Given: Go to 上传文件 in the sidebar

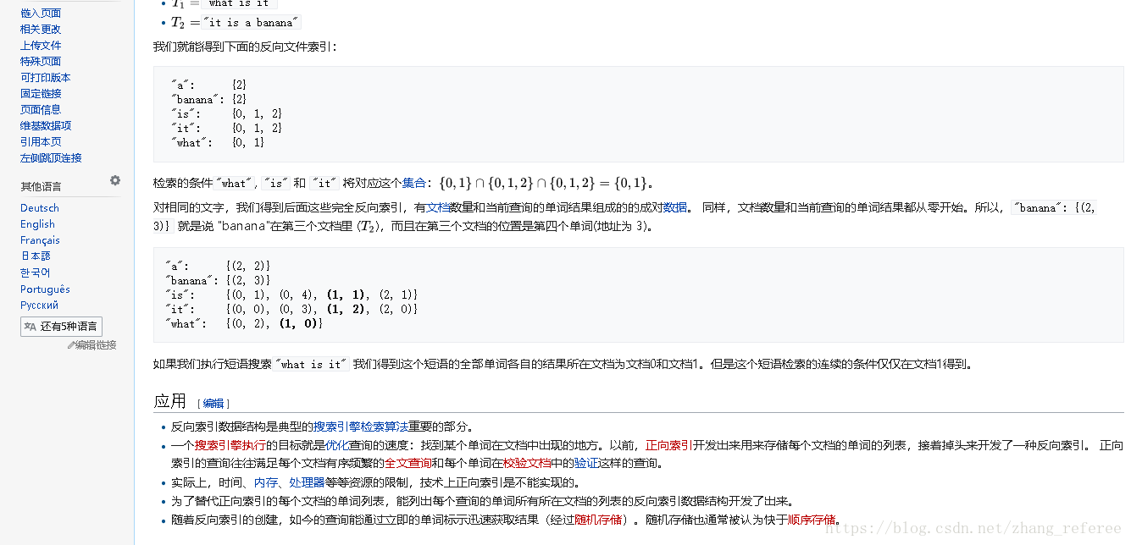Looking at the screenshot, I should point(41,46).
